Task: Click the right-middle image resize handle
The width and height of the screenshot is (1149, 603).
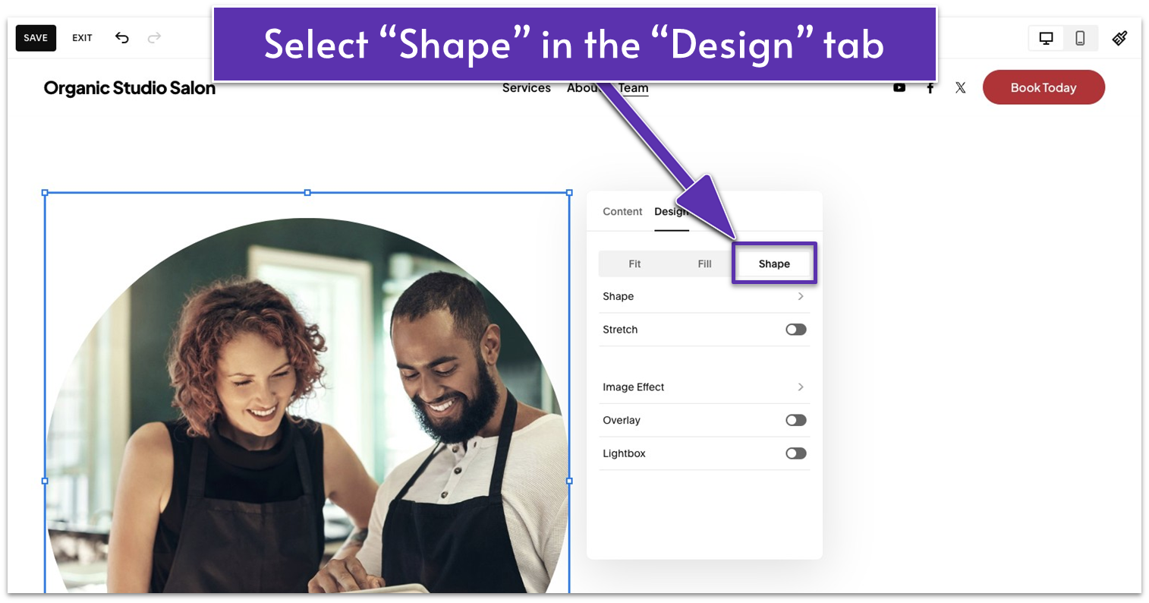Action: click(570, 481)
